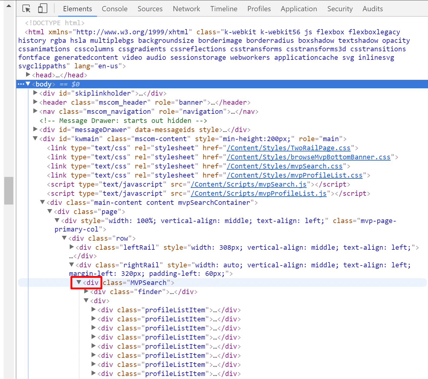Follow the TwoRailPage.css stylesheet link
428x379 pixels.
pos(289,148)
